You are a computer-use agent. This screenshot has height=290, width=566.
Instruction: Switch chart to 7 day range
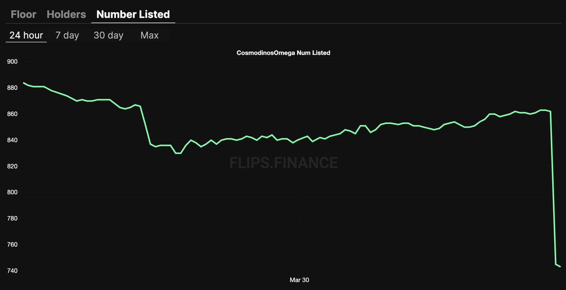pyautogui.click(x=67, y=35)
